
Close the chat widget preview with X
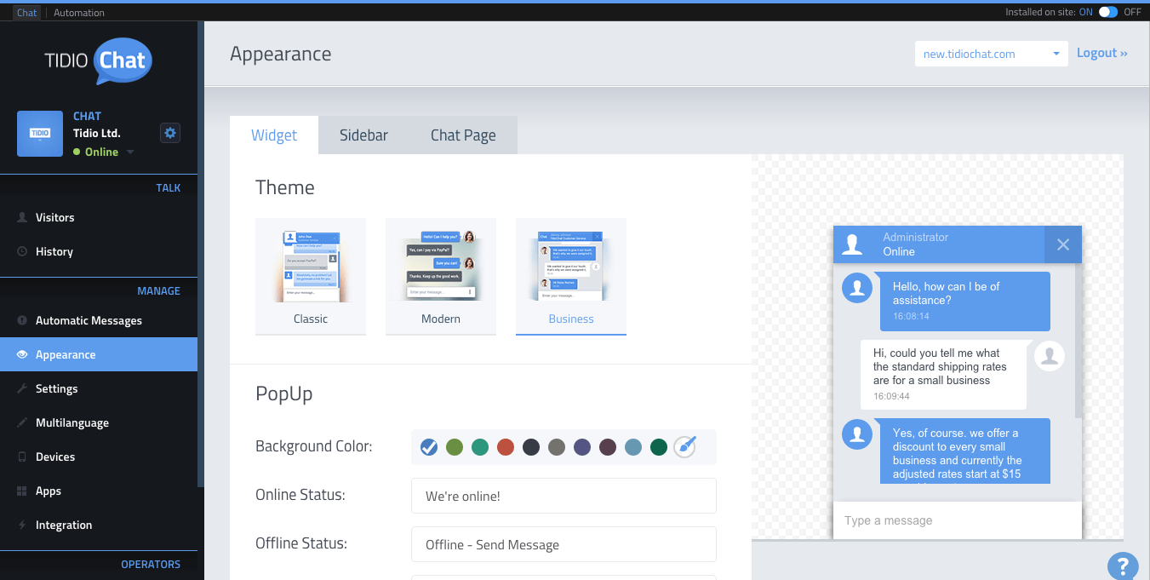(x=1063, y=244)
